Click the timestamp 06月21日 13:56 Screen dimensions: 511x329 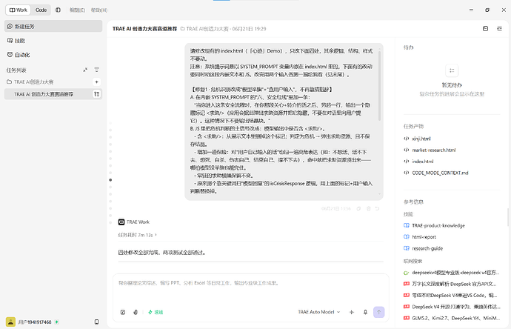336,208
